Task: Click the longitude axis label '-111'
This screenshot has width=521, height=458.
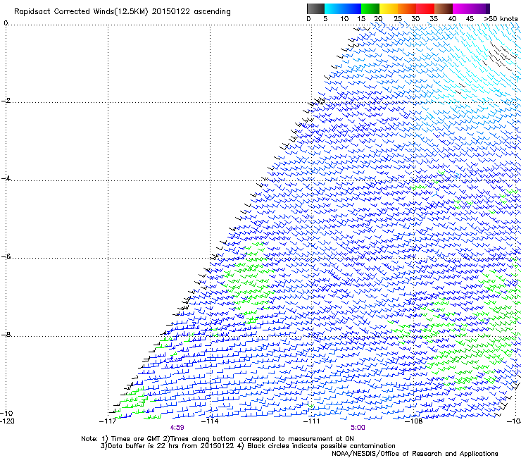Action: [x=312, y=421]
